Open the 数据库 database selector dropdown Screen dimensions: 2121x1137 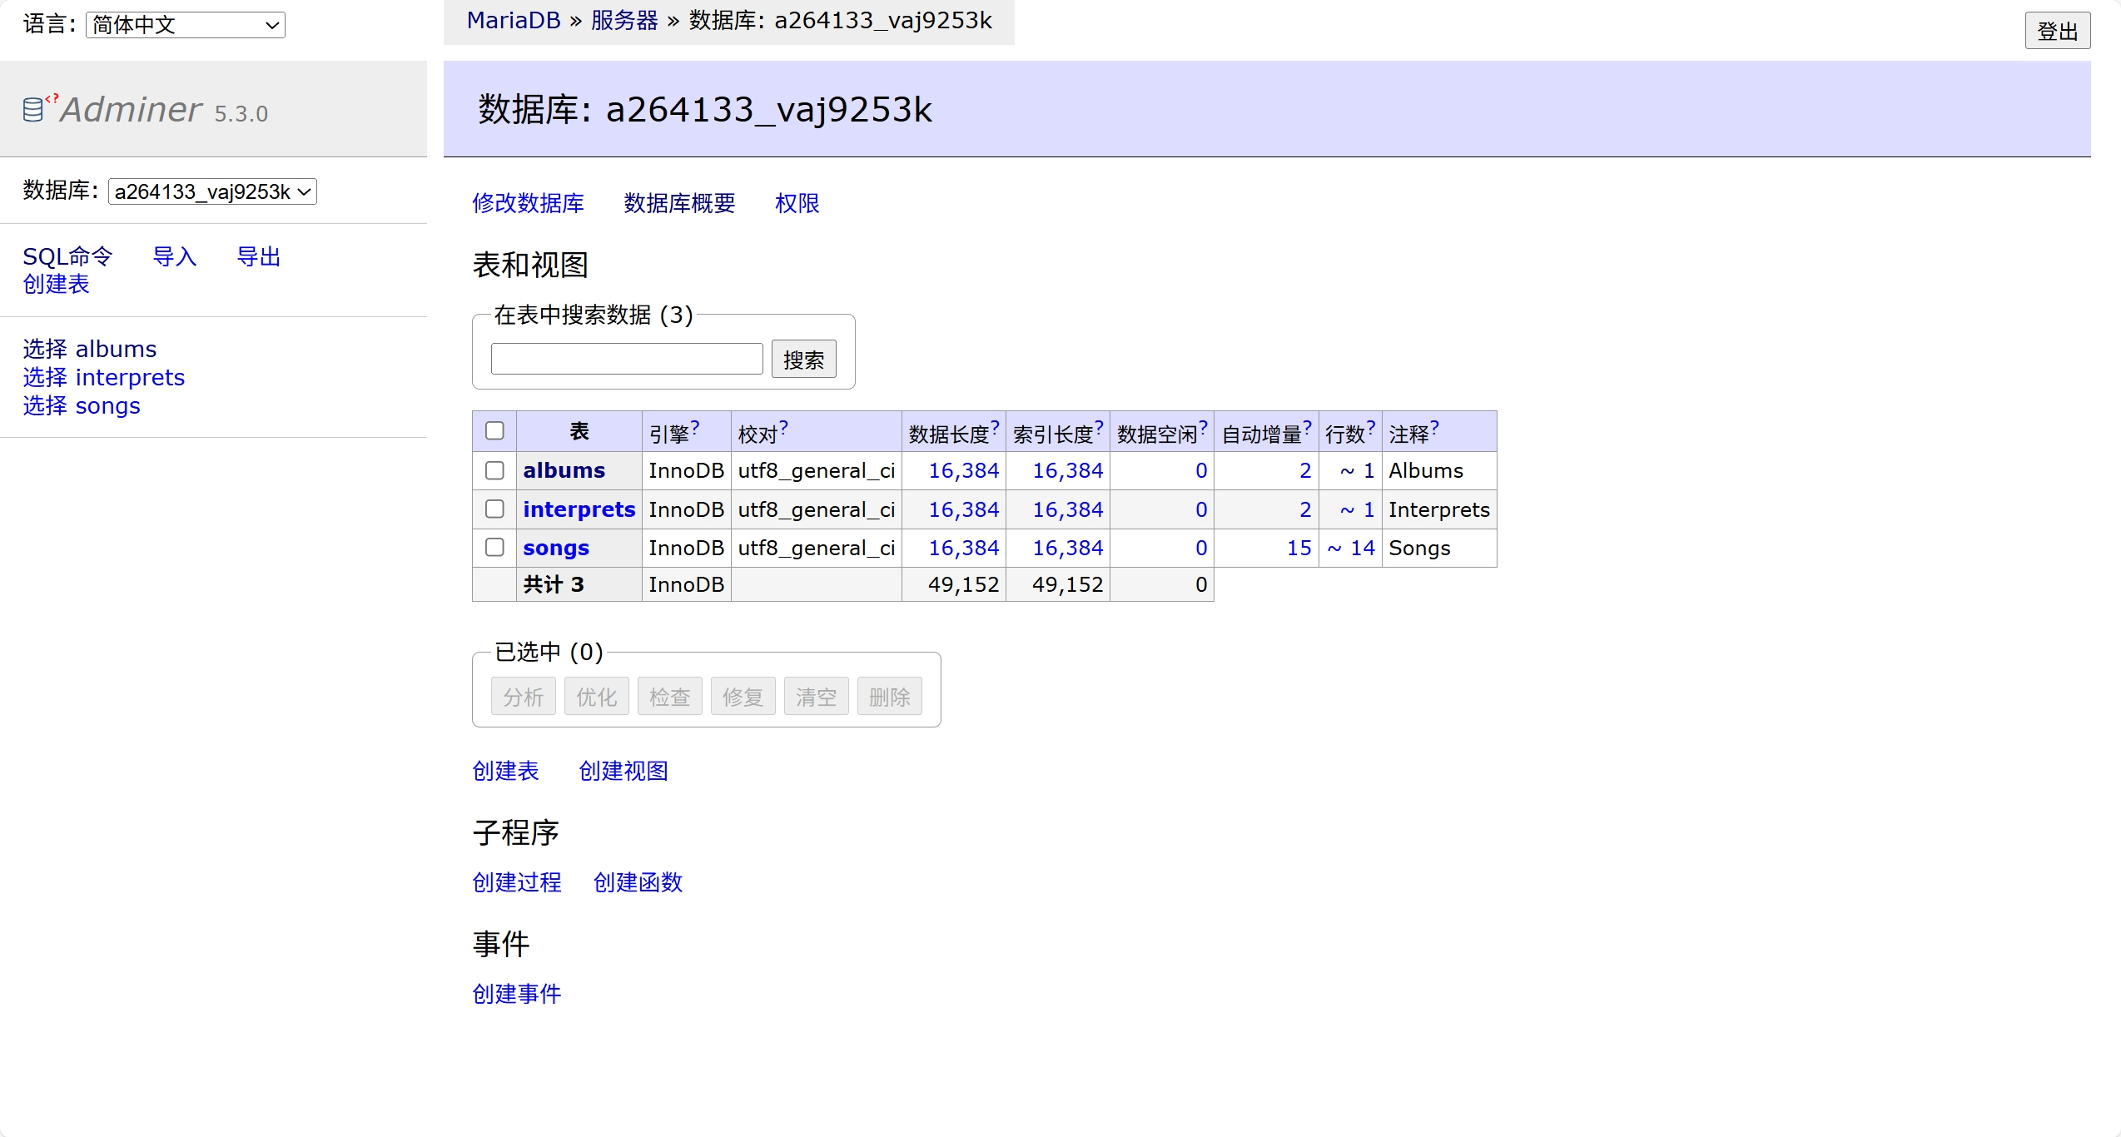[212, 191]
